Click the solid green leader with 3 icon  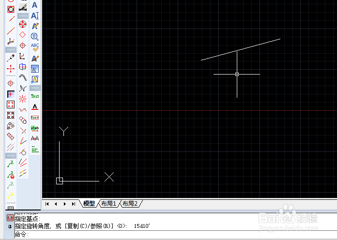coord(10,164)
